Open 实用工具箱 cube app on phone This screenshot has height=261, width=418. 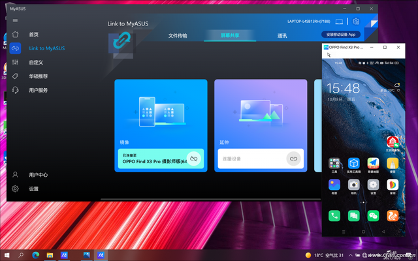pyautogui.click(x=354, y=163)
